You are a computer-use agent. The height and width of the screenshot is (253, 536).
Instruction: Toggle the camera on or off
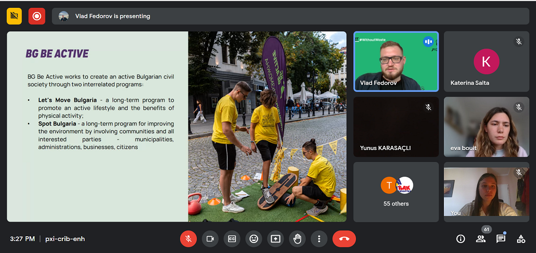click(210, 239)
